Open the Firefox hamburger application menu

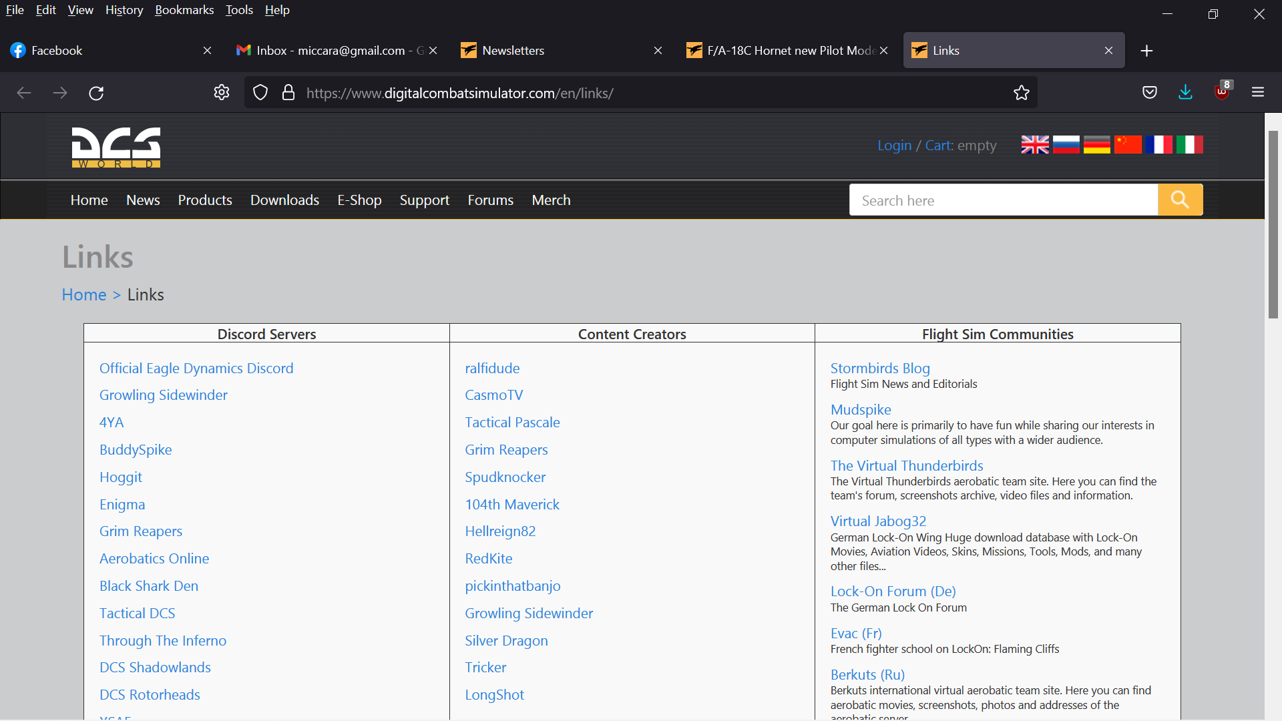1258,92
